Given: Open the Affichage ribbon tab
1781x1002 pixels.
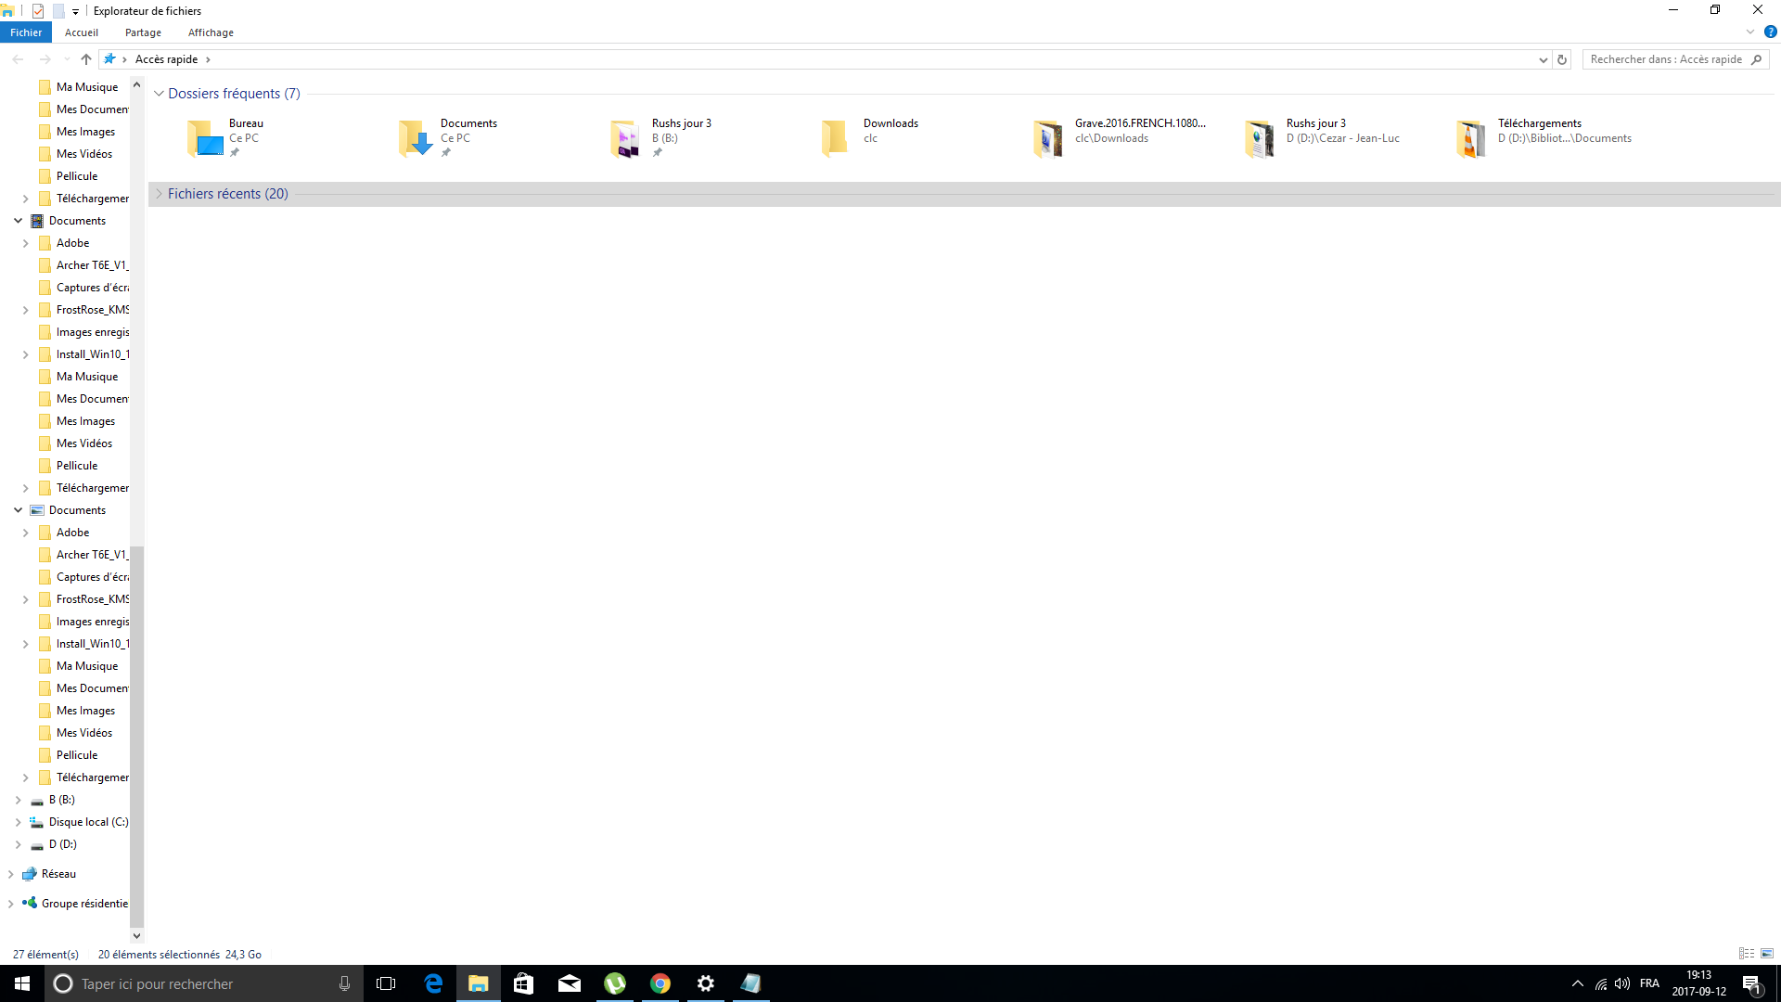Looking at the screenshot, I should point(211,32).
